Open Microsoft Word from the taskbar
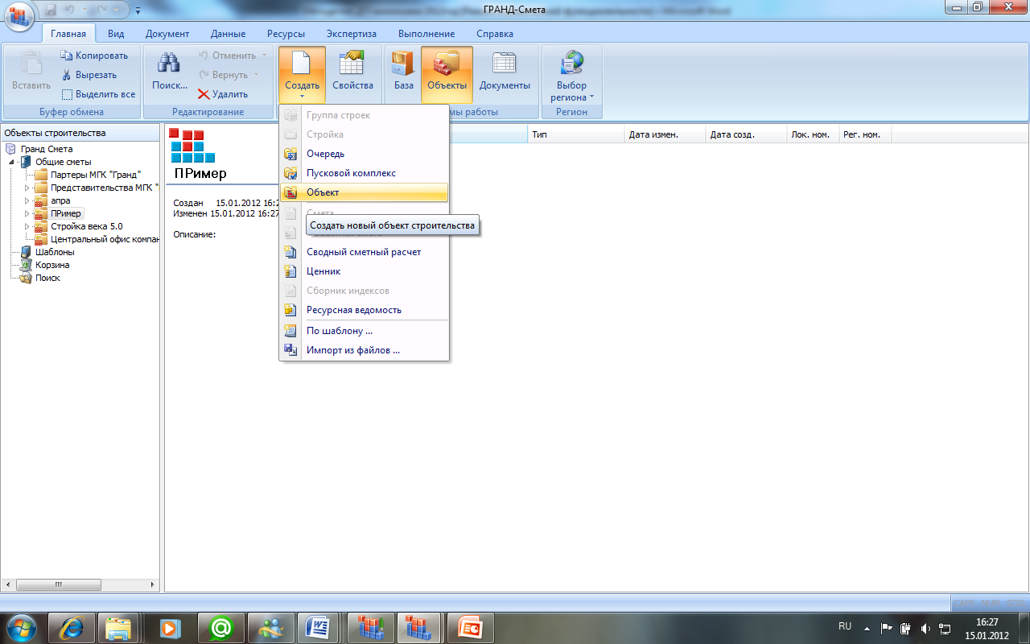The width and height of the screenshot is (1030, 644). [319, 626]
